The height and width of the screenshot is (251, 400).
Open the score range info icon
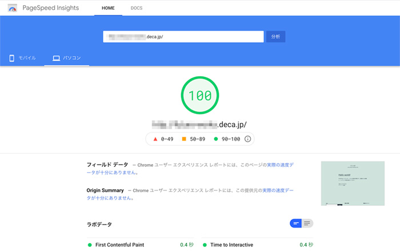[x=247, y=139]
